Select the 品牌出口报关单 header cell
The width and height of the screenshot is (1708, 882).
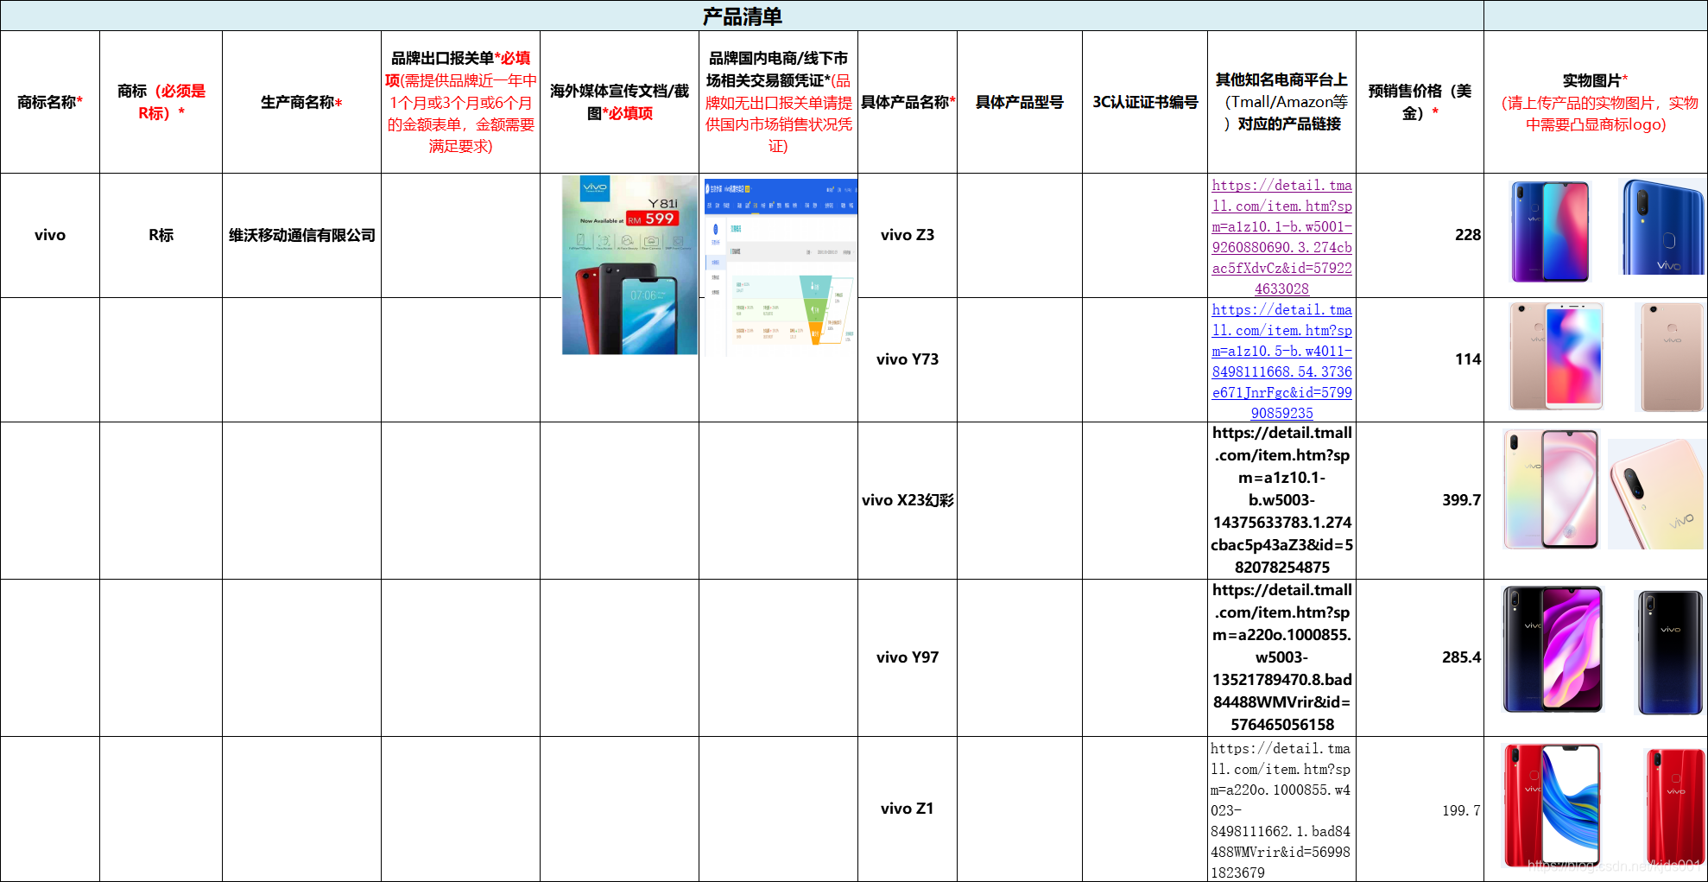pos(460,102)
